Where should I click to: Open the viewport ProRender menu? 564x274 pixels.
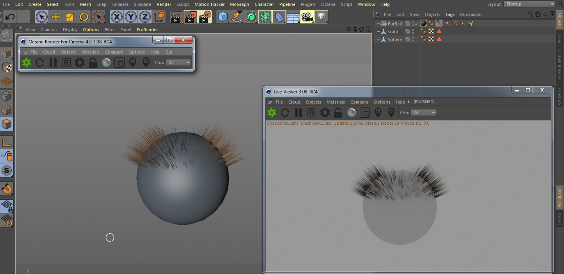point(147,30)
